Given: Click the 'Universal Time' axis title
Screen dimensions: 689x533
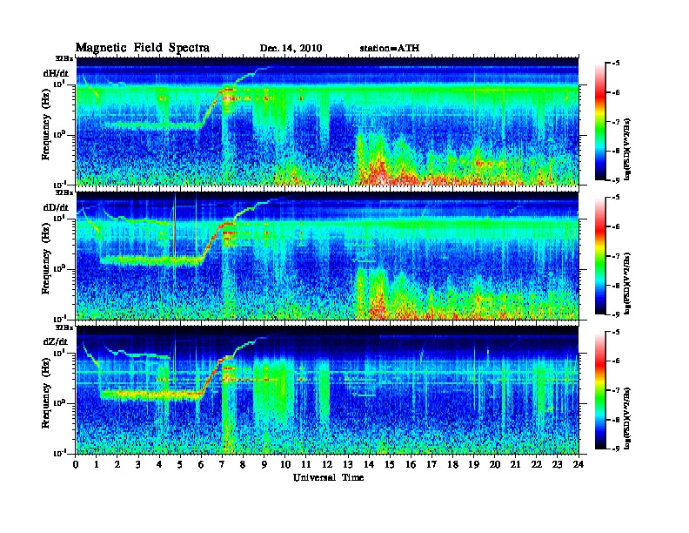Looking at the screenshot, I should [328, 477].
